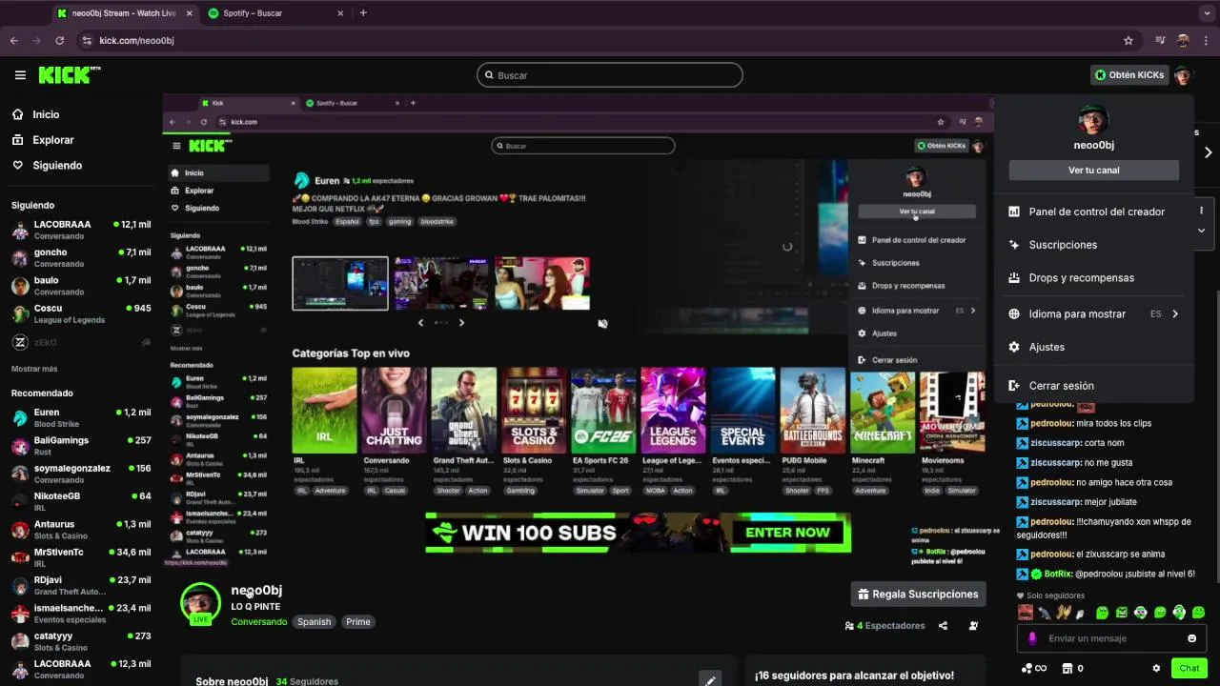Click the purple icon in chat input
1220x686 pixels.
(x=1032, y=638)
